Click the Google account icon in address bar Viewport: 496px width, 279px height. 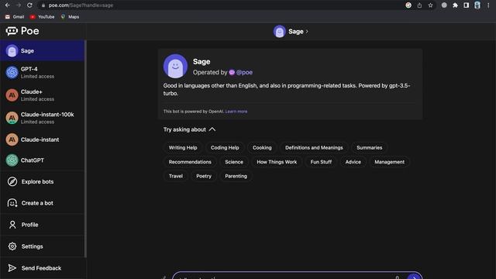coord(408,5)
